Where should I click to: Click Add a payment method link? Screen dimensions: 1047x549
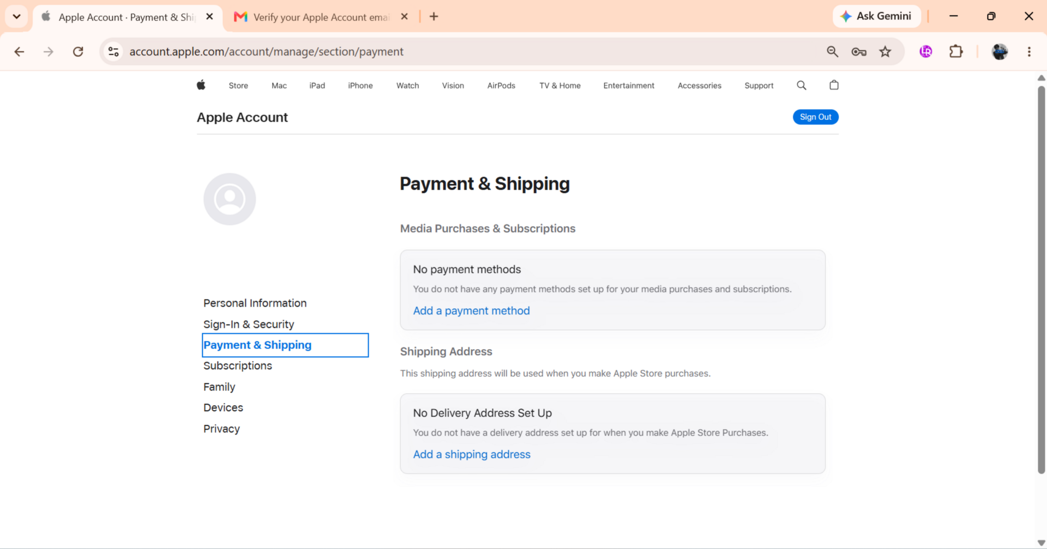(x=471, y=310)
